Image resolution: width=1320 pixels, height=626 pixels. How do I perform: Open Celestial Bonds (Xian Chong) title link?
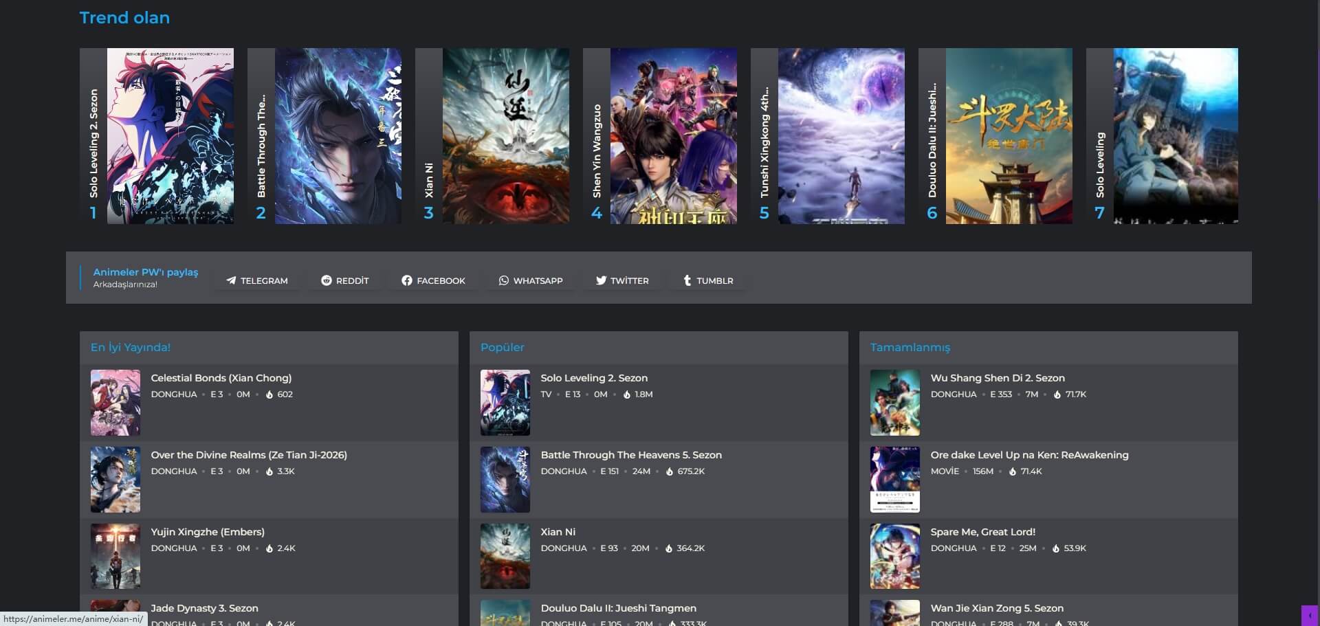[x=221, y=378]
